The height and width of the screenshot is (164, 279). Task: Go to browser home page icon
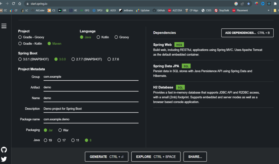[20, 4]
